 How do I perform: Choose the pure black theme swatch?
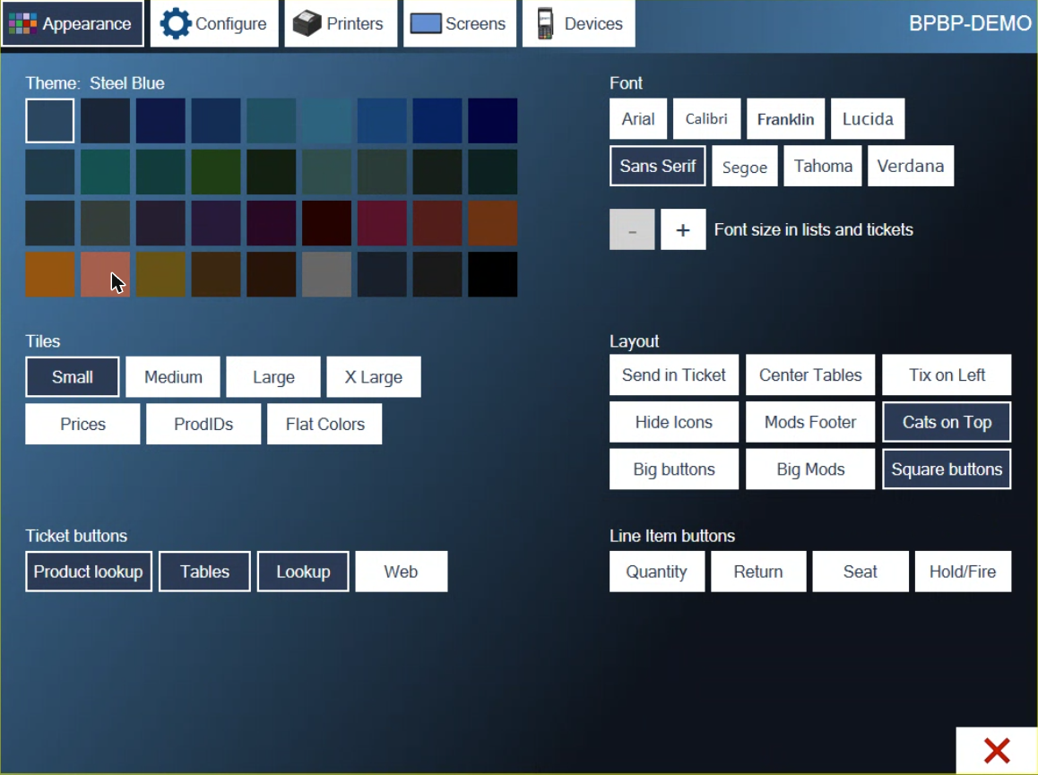pyautogui.click(x=492, y=274)
